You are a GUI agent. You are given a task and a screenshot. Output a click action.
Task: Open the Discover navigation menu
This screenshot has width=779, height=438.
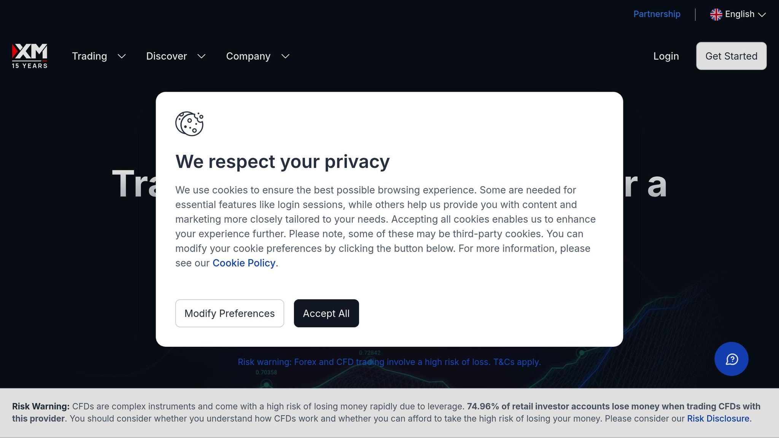pos(167,56)
